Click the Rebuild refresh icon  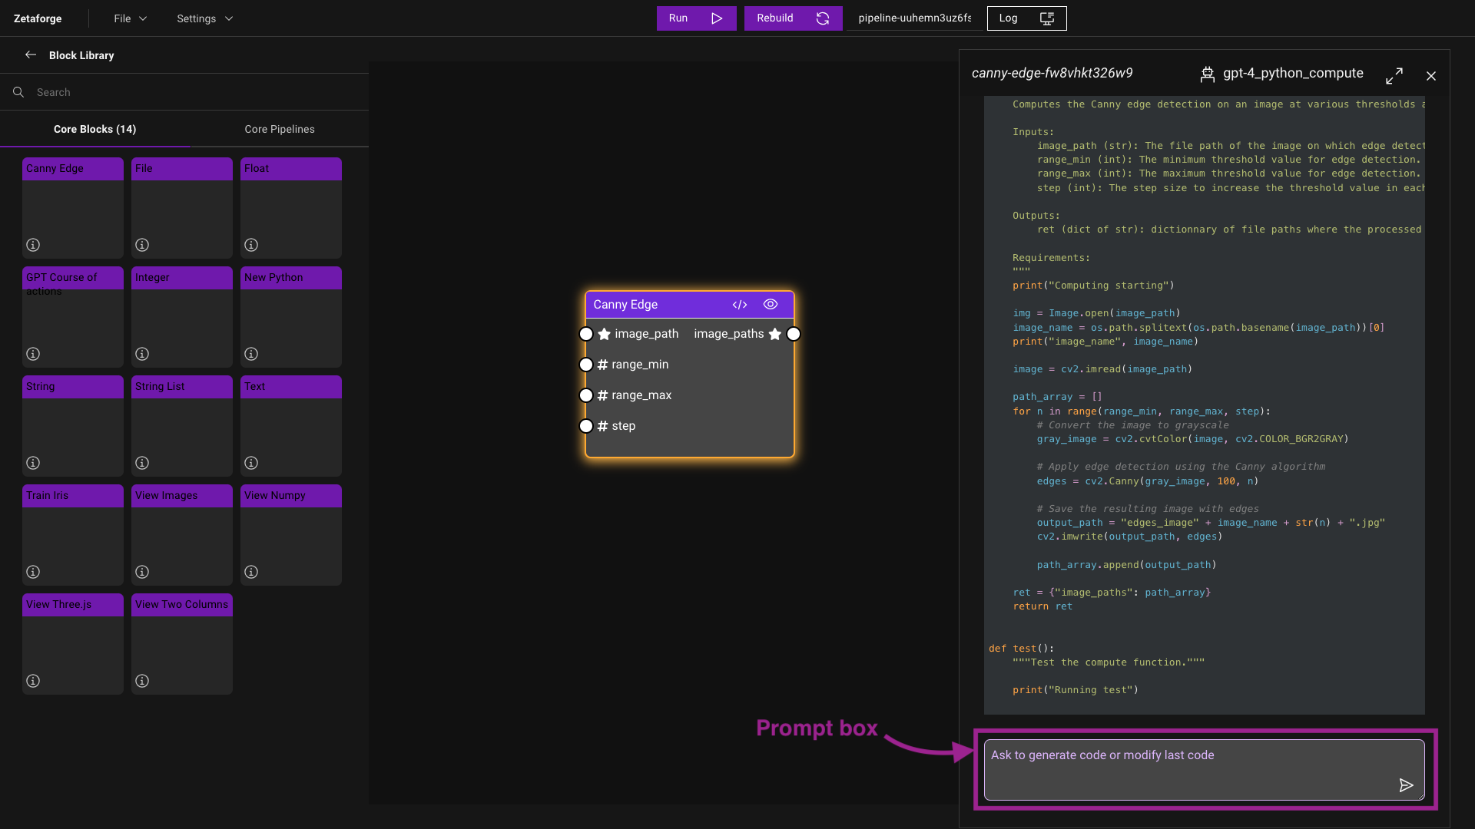(x=823, y=18)
